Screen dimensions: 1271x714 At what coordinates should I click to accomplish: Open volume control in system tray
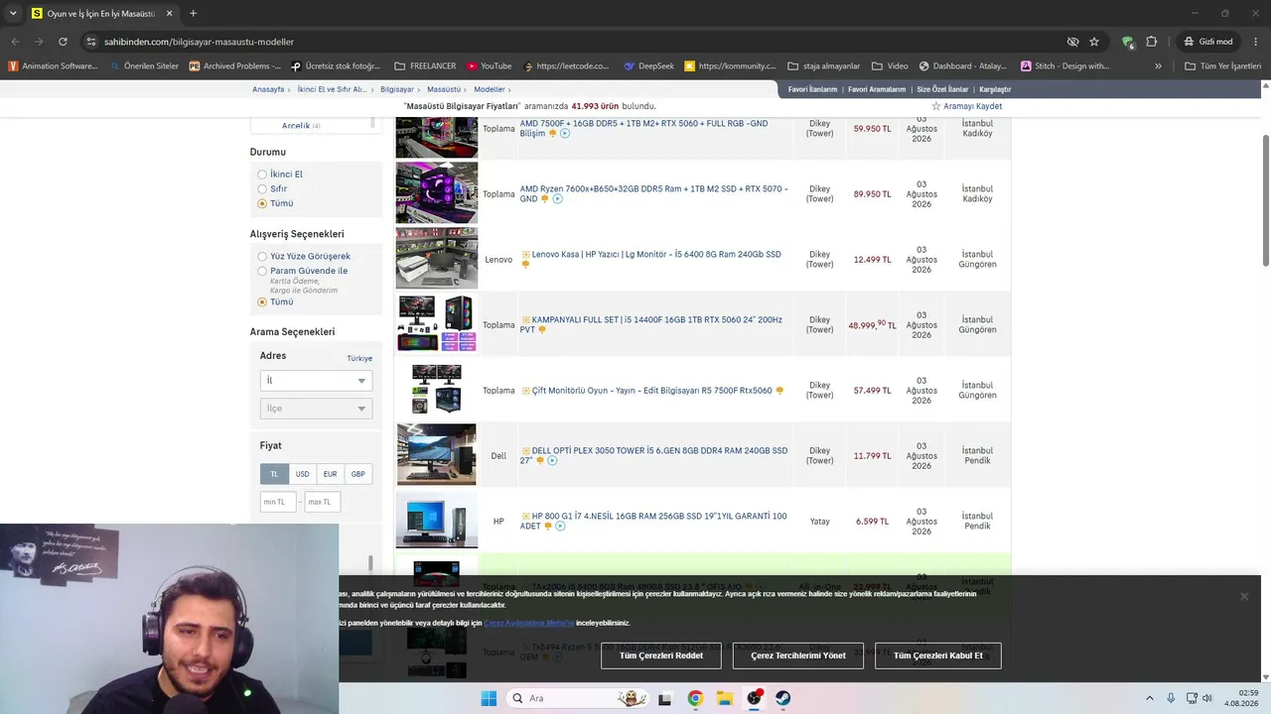click(x=1207, y=698)
